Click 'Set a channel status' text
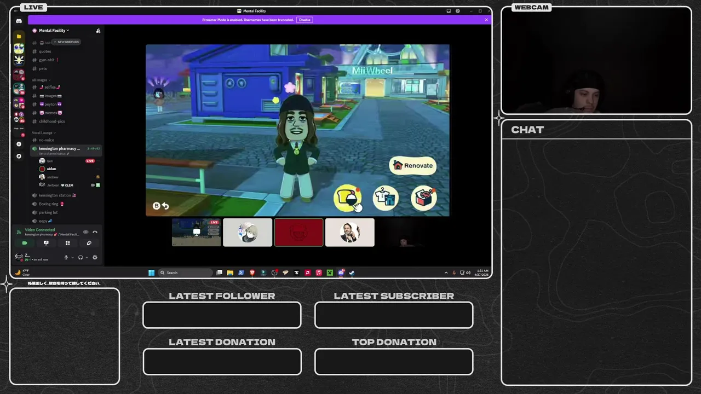Viewport: 701px width, 394px height. pyautogui.click(x=54, y=154)
